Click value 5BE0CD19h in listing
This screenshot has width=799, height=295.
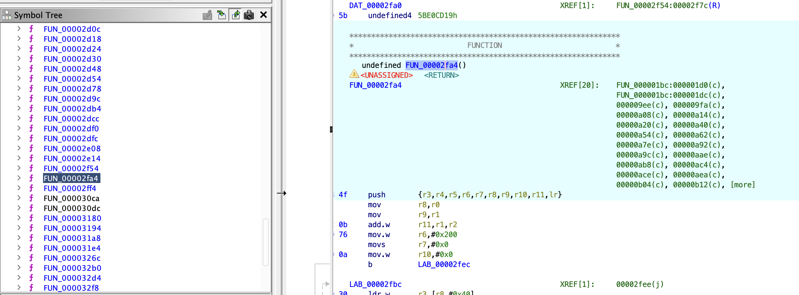(438, 16)
